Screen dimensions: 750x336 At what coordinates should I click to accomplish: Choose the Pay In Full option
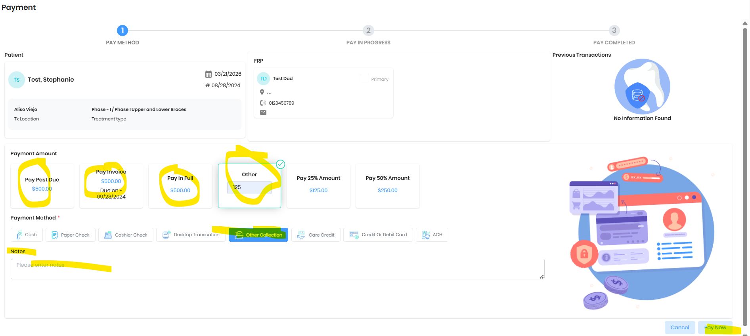pyautogui.click(x=180, y=185)
